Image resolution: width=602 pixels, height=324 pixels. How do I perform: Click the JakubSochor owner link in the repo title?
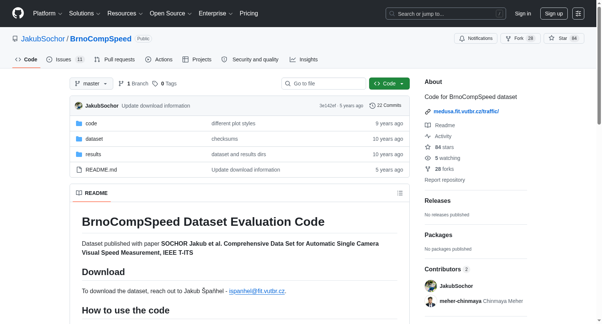(43, 39)
